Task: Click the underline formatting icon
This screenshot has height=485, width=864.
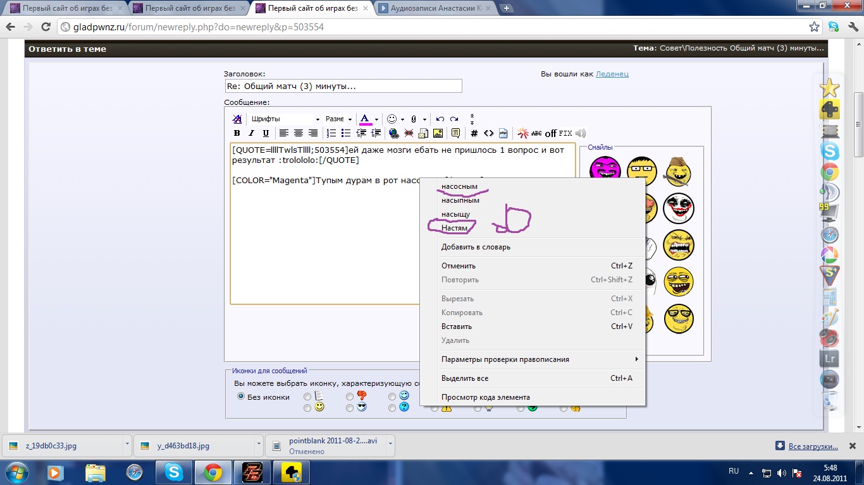Action: [x=266, y=133]
